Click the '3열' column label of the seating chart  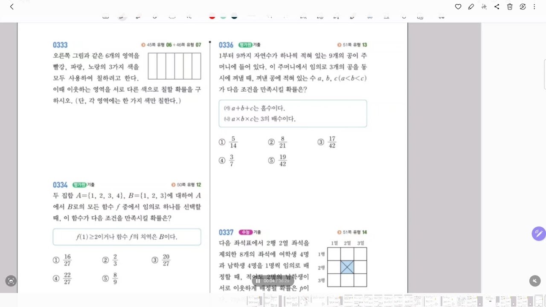tap(360, 243)
